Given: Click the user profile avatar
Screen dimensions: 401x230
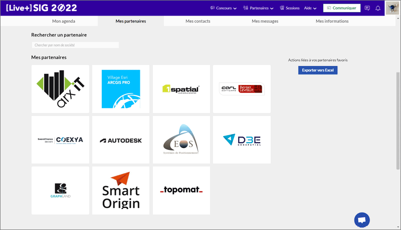Looking at the screenshot, I should (391, 8).
